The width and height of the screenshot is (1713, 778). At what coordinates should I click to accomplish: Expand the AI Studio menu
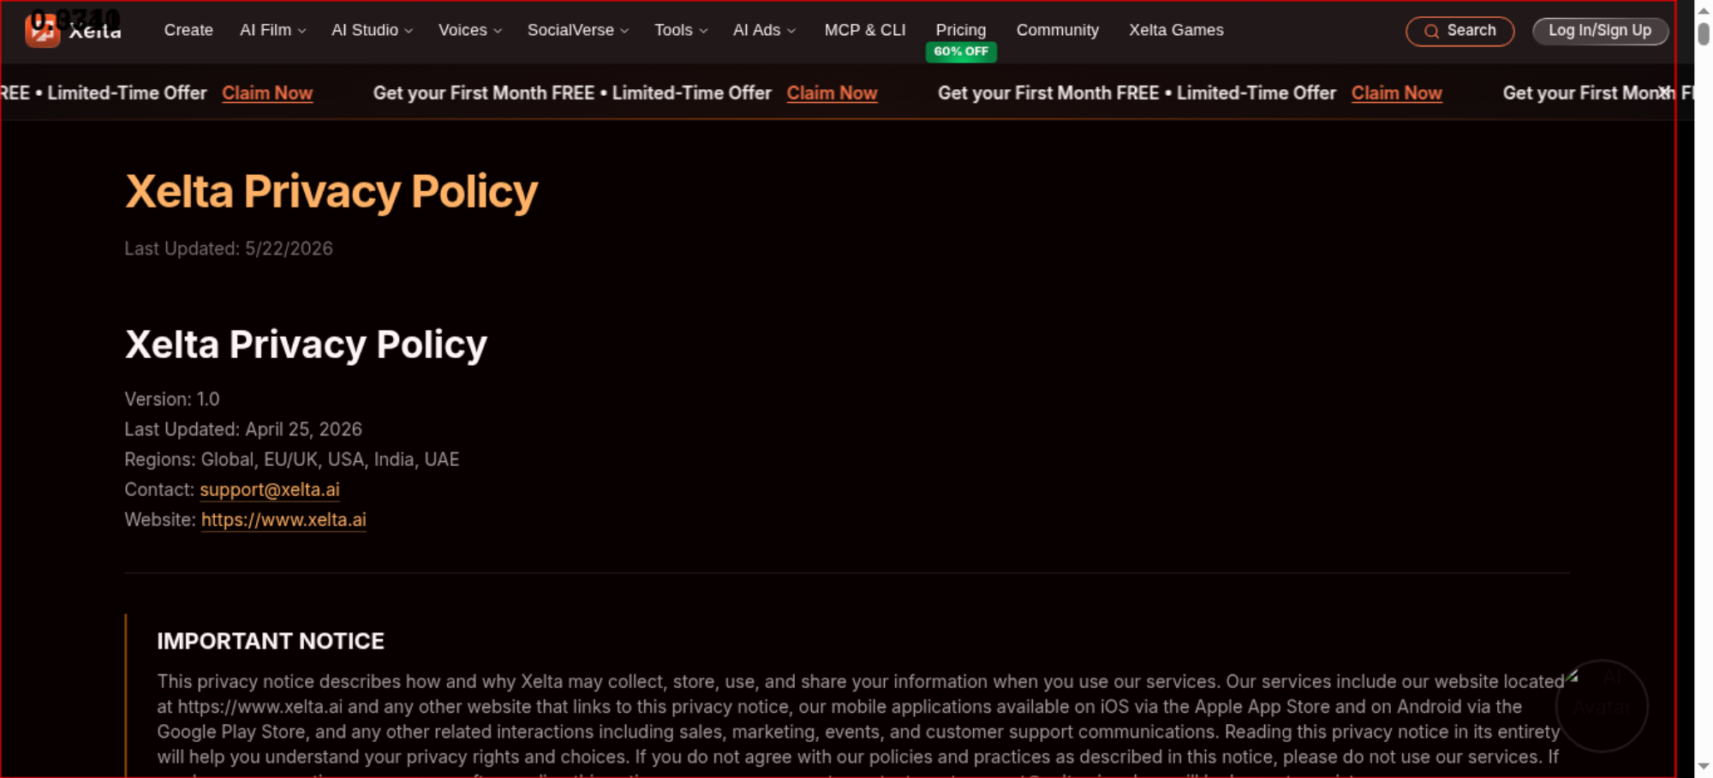(x=372, y=30)
